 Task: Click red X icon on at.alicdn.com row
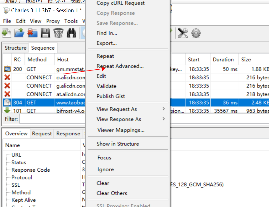[x=7, y=94]
